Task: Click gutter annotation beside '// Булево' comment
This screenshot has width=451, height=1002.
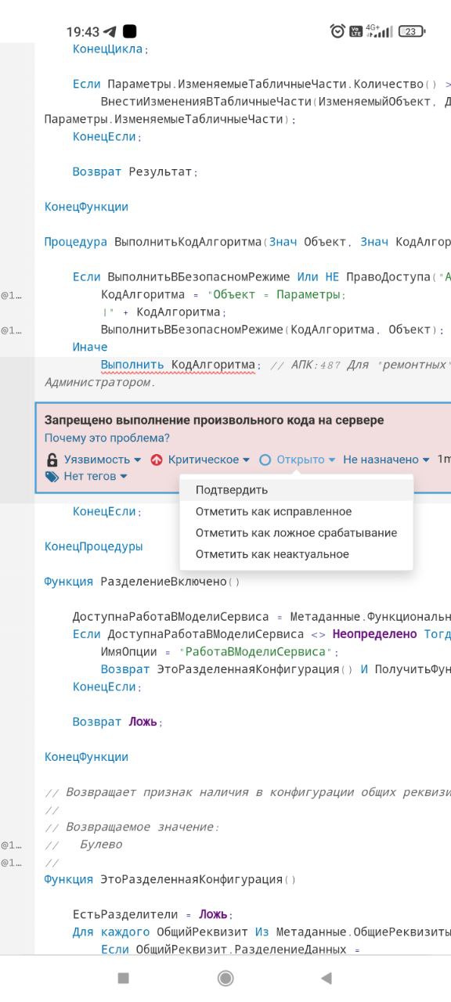Action: point(11,845)
